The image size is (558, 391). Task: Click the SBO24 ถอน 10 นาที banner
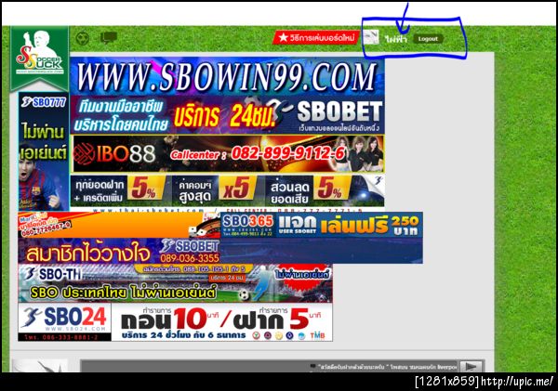(175, 322)
